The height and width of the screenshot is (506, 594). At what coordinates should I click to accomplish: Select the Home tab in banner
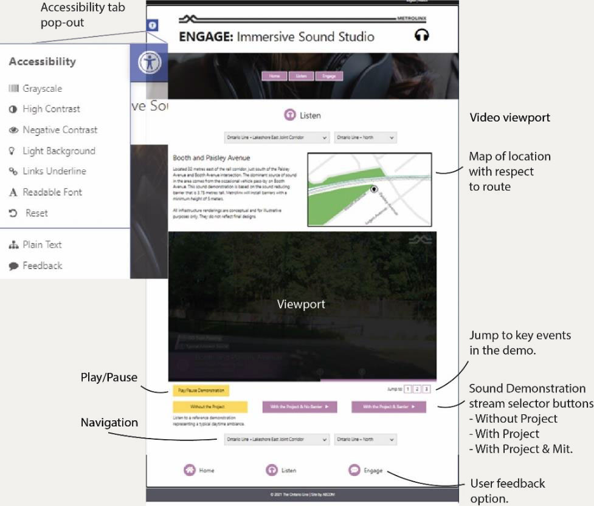pyautogui.click(x=274, y=76)
